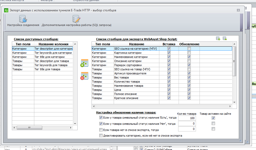This screenshot has width=256, height=150.
Task: Click right arrow of export list horizontal scrollbar
Action: click(230, 106)
